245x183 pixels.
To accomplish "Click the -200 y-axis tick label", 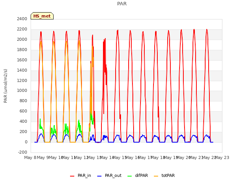I will pos(23,152).
